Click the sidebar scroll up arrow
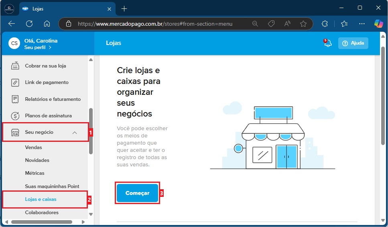388x227 pixels. 91,60
